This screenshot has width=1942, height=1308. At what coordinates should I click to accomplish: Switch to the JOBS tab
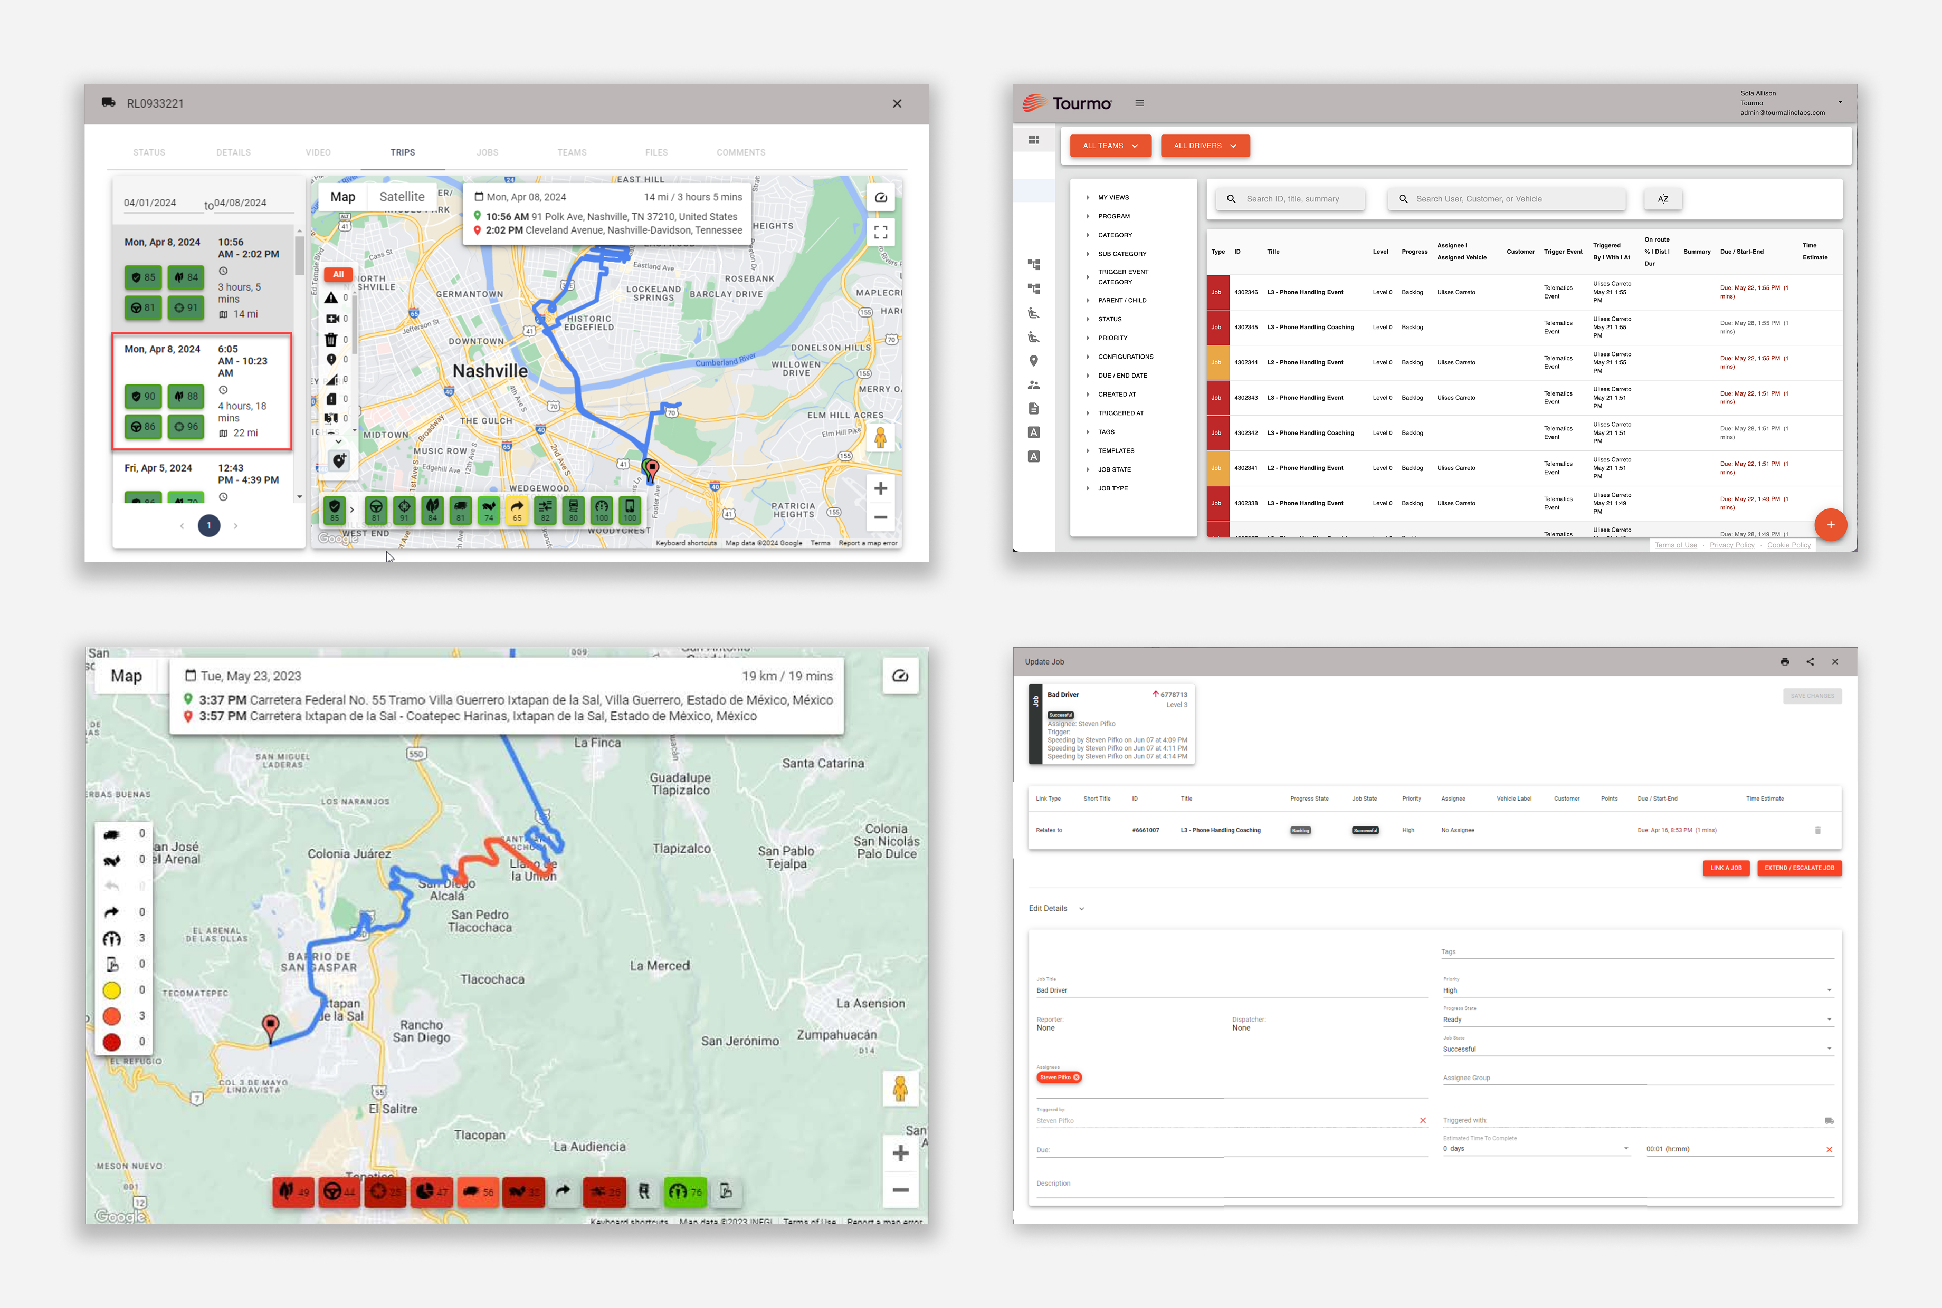(x=488, y=152)
